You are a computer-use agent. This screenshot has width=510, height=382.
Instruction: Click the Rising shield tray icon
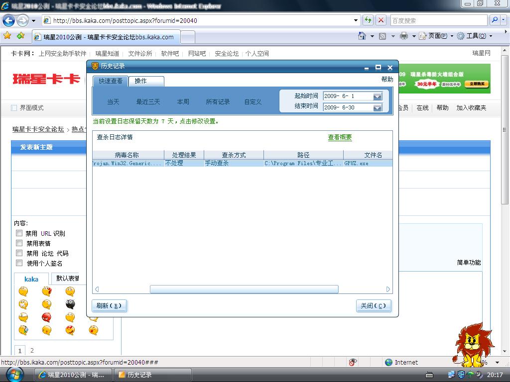[461, 375]
